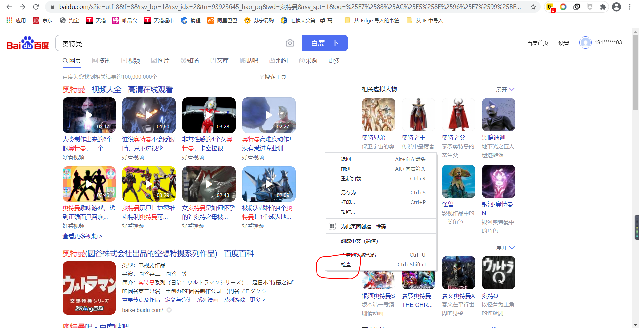
Task: Switch to the 知道 tab
Action: [x=190, y=61]
